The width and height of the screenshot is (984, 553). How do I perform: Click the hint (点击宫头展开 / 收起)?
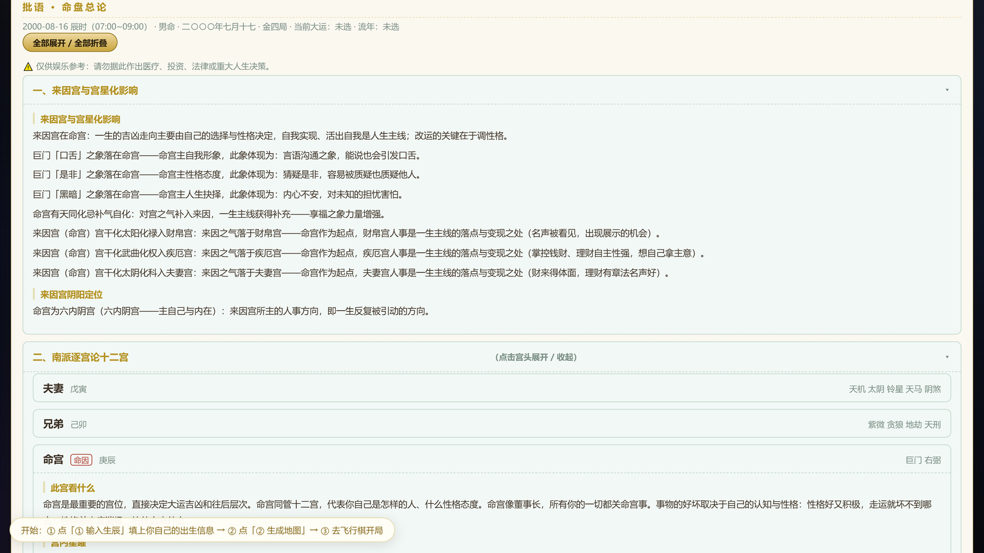pyautogui.click(x=536, y=357)
